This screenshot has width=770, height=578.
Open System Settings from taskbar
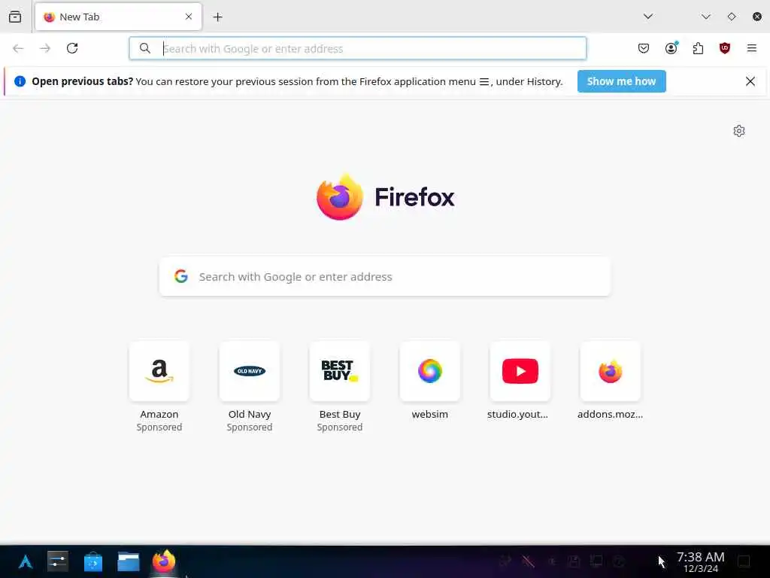(x=58, y=561)
